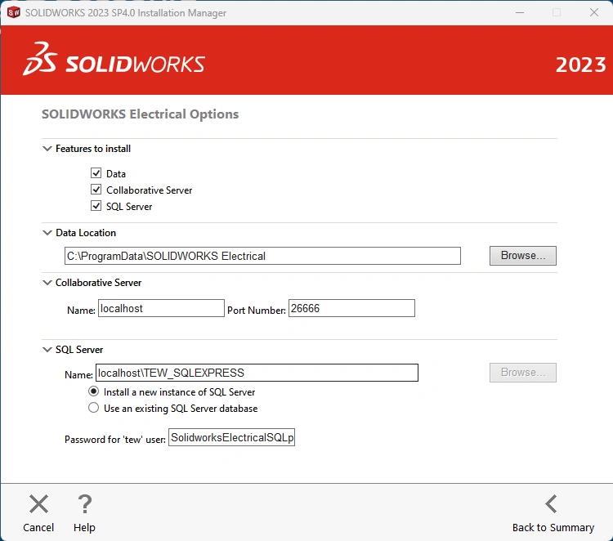Collapse the SQL Server section chevron
The height and width of the screenshot is (541, 613).
tap(47, 350)
